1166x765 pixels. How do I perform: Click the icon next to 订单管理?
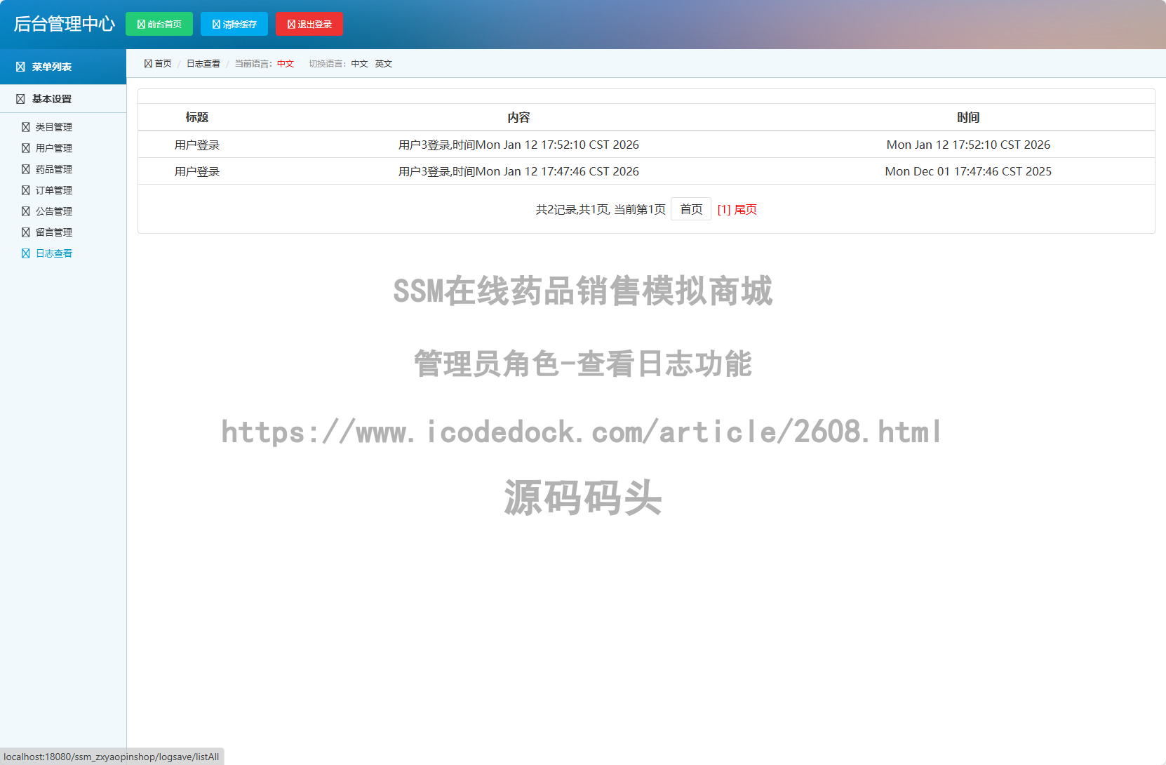(x=26, y=190)
